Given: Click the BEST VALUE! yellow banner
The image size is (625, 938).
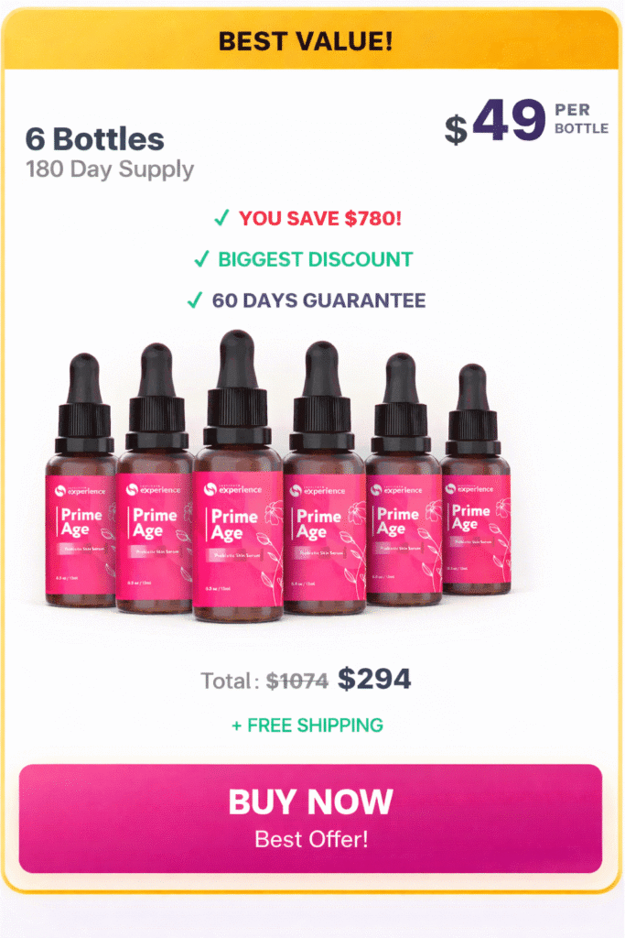Looking at the screenshot, I should point(311,41).
